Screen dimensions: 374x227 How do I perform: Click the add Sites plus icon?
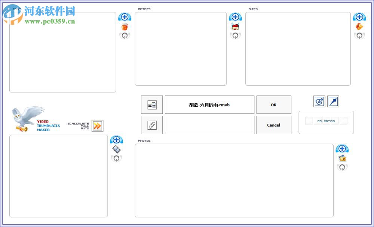tap(359, 17)
